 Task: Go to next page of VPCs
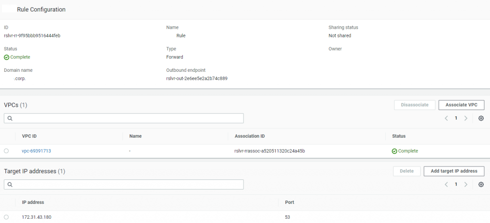click(x=466, y=118)
